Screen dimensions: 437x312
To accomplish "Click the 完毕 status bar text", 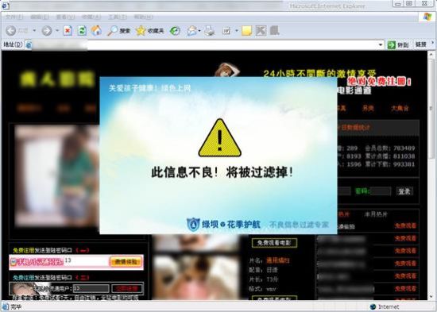I will (x=16, y=307).
